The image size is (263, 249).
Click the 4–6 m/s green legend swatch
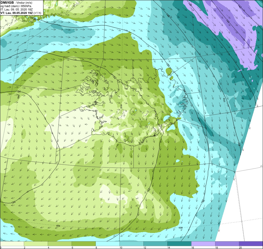tap(60, 243)
